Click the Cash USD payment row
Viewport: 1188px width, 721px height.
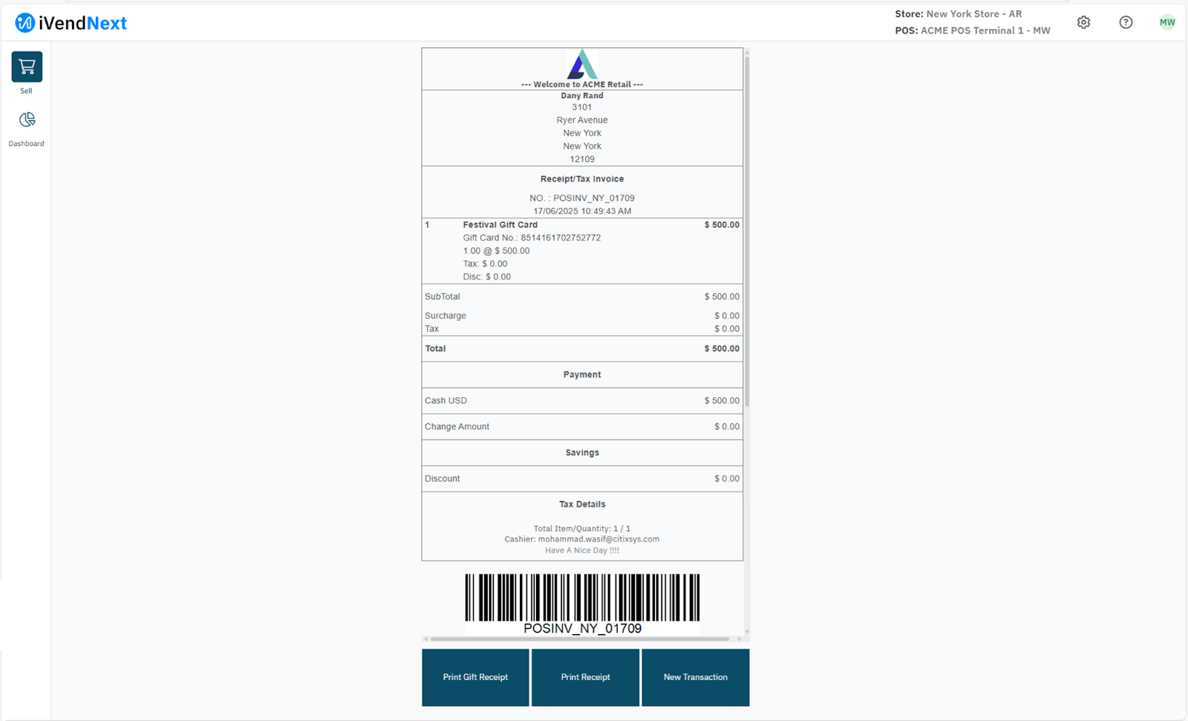tap(582, 401)
